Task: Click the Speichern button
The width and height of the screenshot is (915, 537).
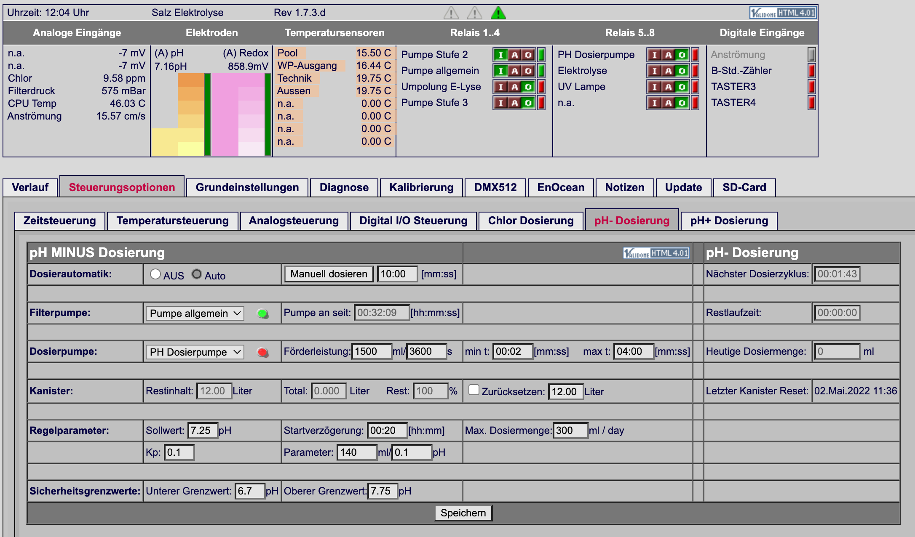Action: click(x=463, y=513)
